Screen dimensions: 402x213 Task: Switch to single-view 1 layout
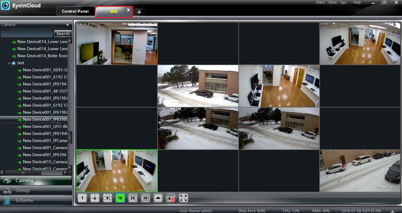point(82,198)
